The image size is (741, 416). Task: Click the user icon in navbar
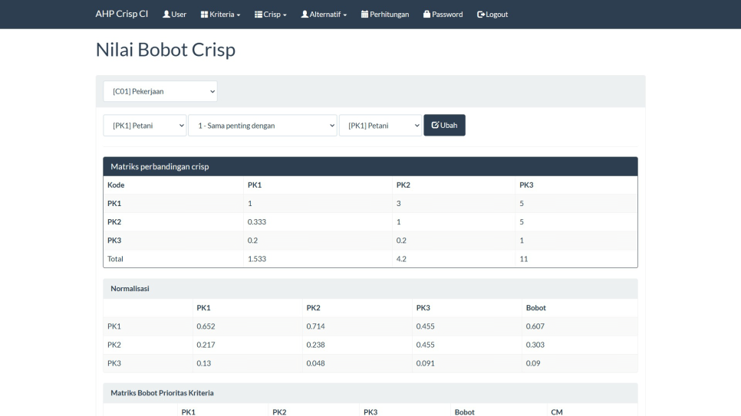click(166, 15)
